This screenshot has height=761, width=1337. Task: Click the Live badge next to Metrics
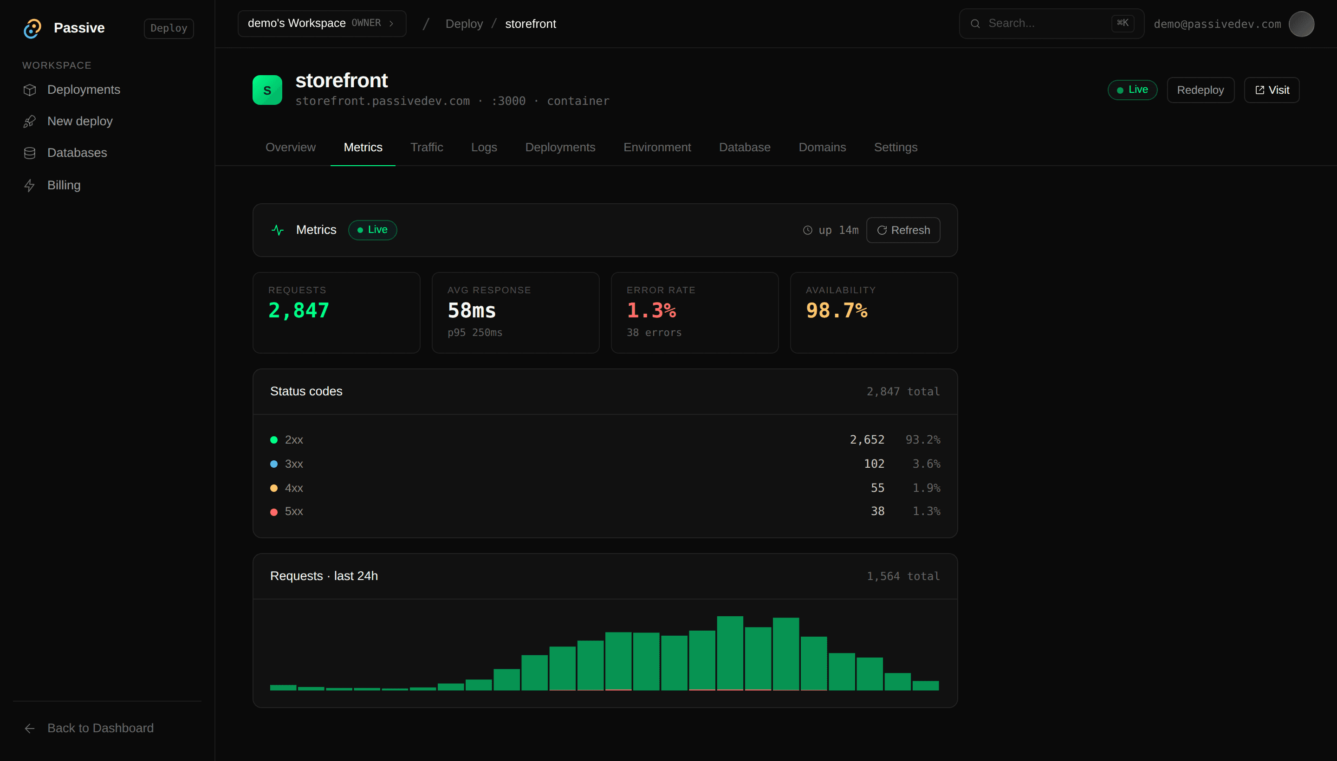(x=372, y=230)
